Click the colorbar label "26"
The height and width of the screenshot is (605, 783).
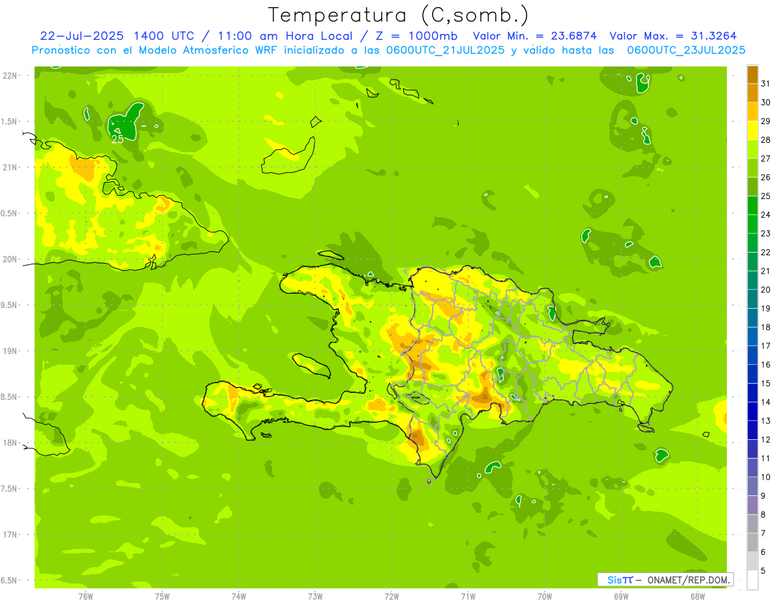tap(766, 178)
